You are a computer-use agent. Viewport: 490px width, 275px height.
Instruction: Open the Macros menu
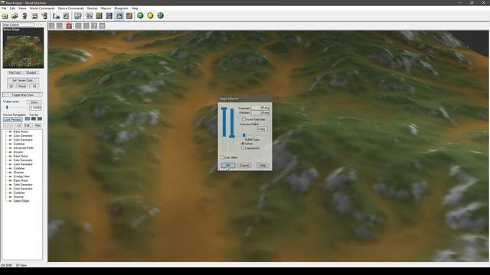[x=106, y=8]
